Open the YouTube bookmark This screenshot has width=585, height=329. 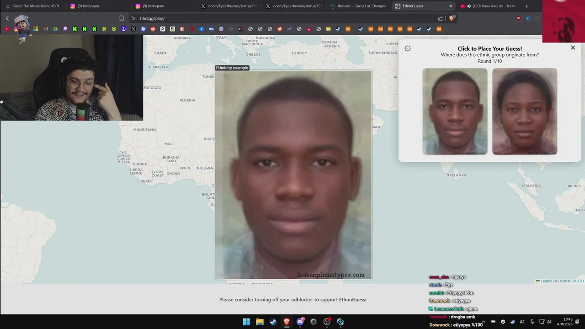pos(6,29)
